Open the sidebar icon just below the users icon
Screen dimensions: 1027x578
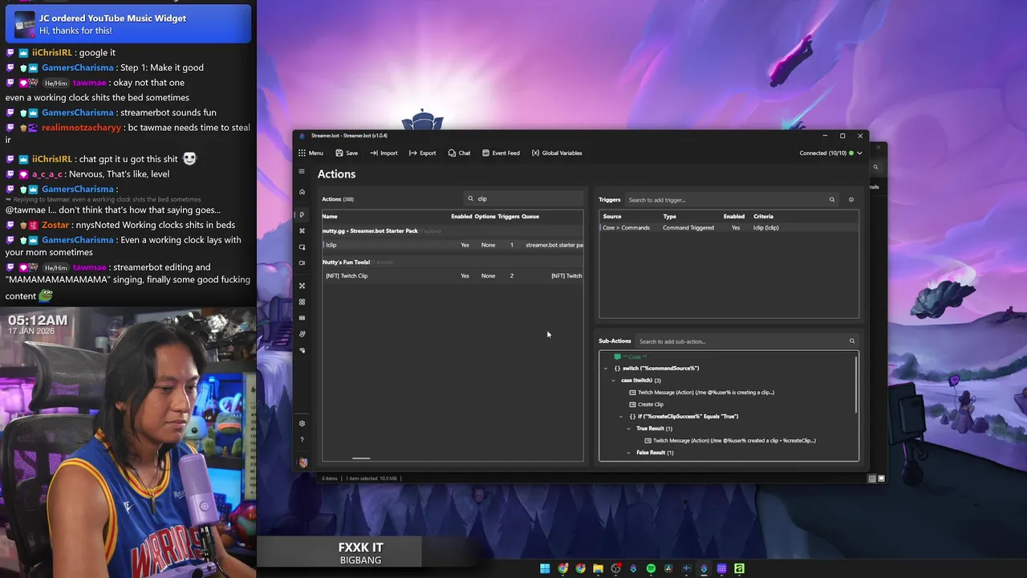302,351
